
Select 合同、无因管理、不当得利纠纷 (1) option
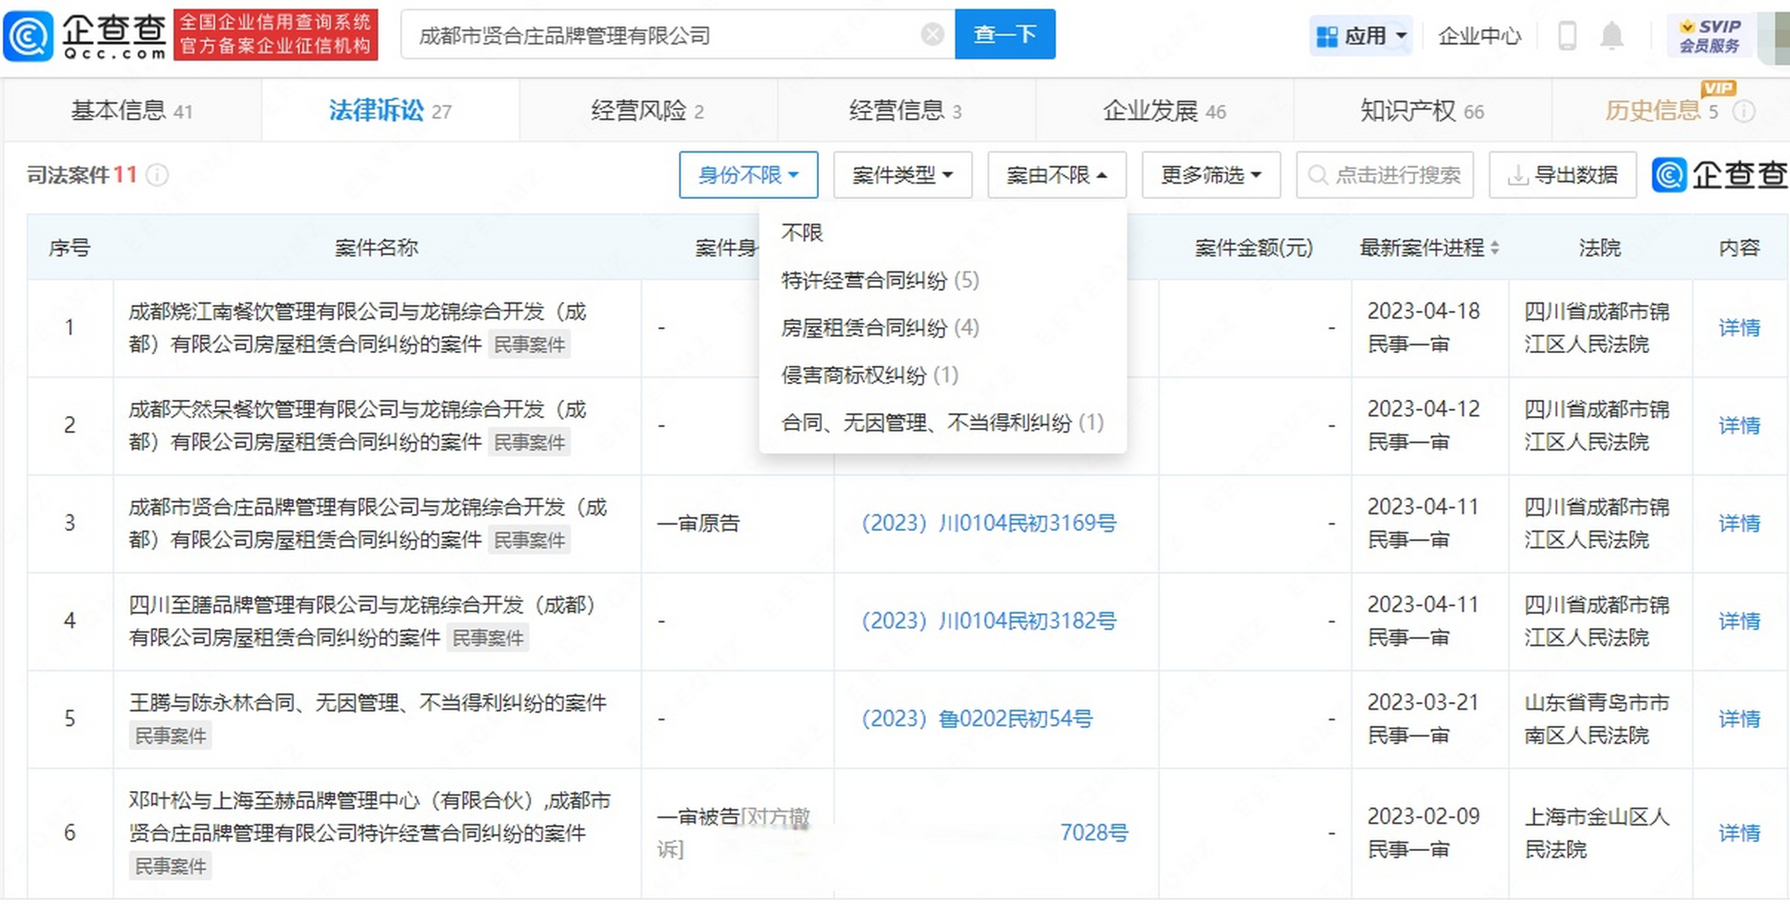(942, 422)
